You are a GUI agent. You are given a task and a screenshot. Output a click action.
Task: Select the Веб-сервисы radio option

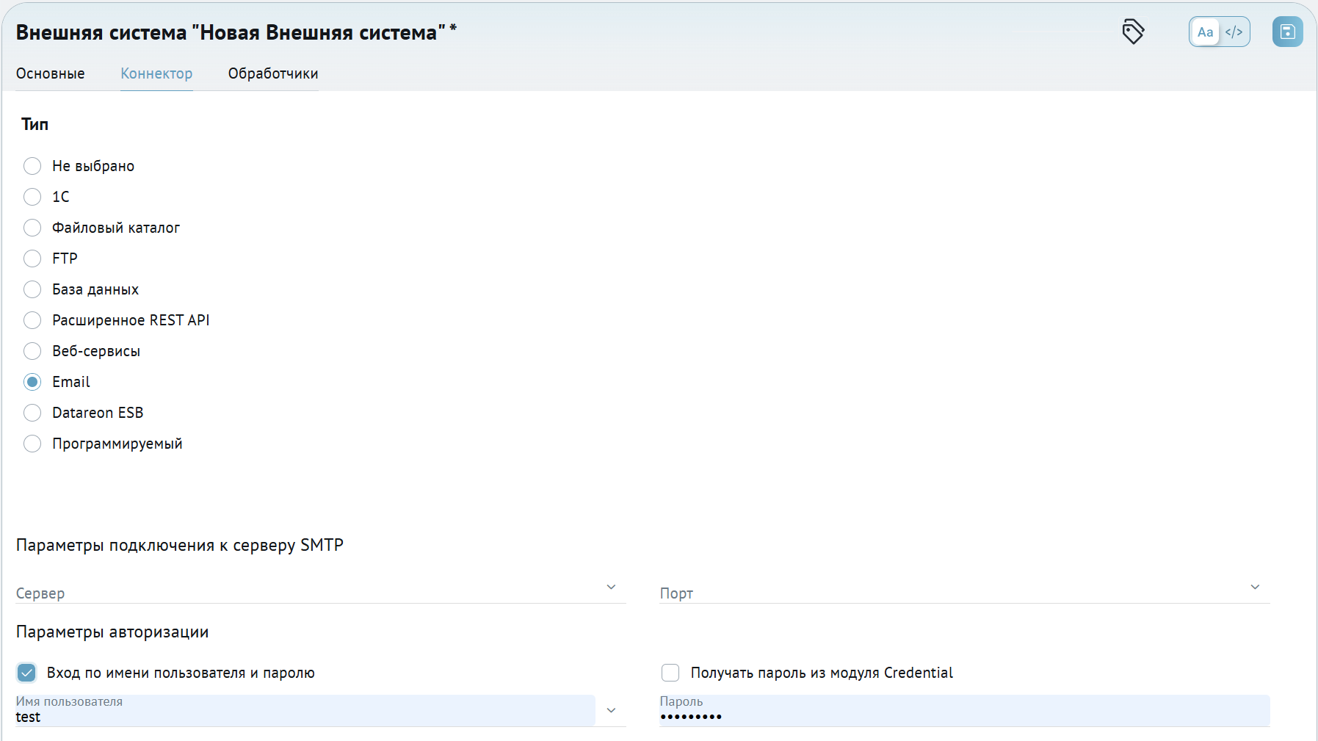tap(32, 351)
